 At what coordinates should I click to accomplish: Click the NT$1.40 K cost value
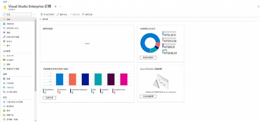click(x=170, y=35)
